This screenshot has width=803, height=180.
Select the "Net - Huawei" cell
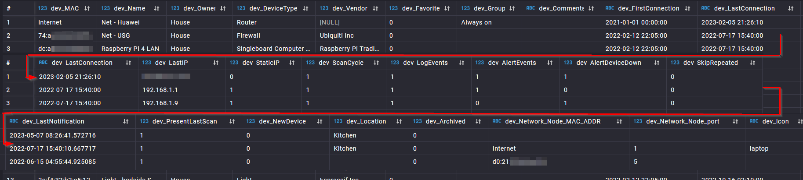click(x=120, y=22)
